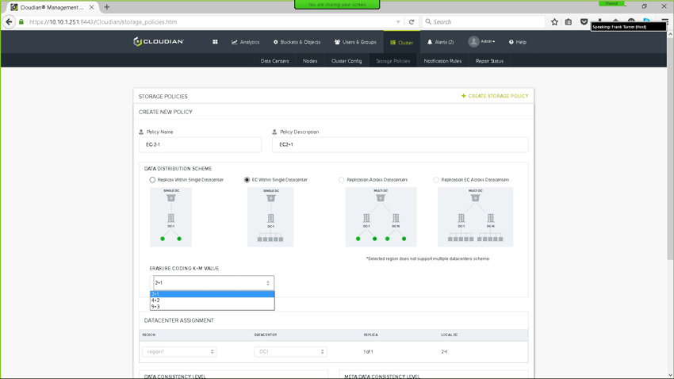Click the Policy Name person icon

141,132
